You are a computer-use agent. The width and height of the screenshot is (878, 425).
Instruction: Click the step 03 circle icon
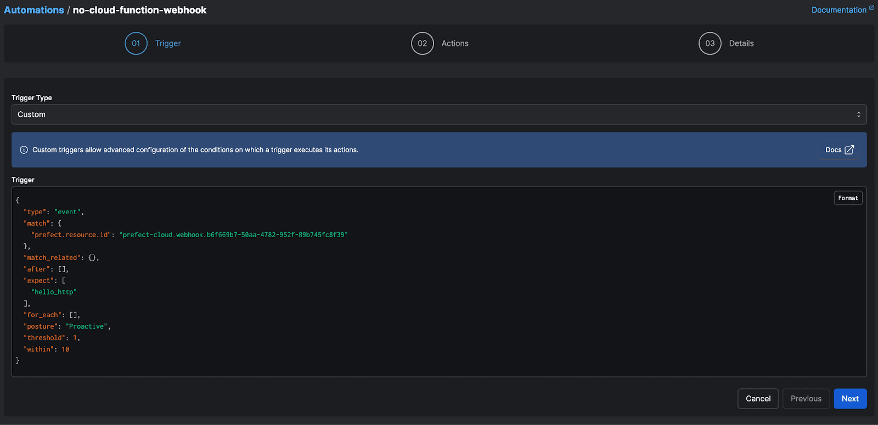pos(710,43)
